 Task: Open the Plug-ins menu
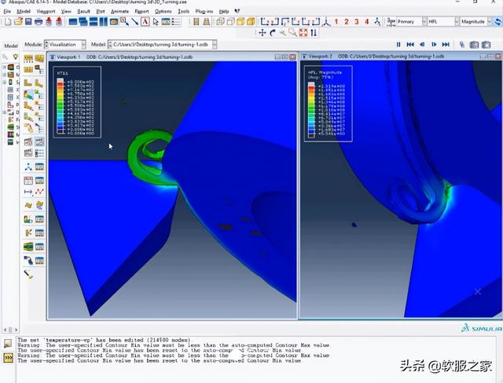point(204,11)
